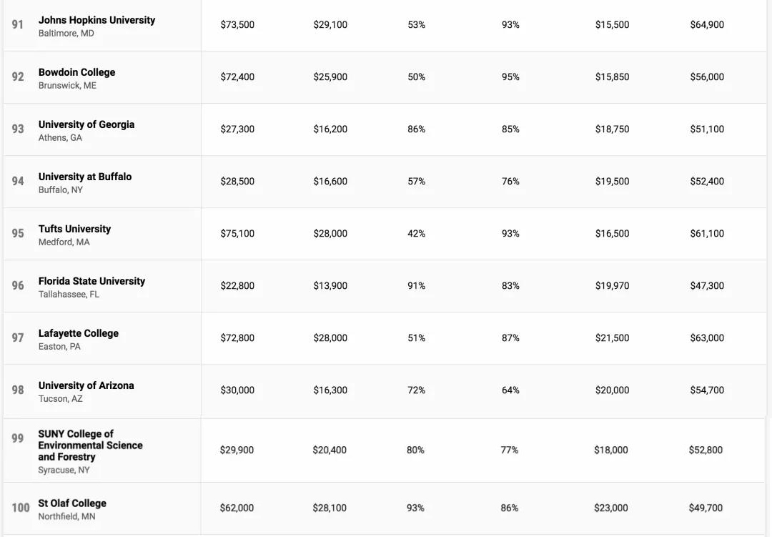Select the $72,800 cell for Lafayette College

pyautogui.click(x=237, y=338)
